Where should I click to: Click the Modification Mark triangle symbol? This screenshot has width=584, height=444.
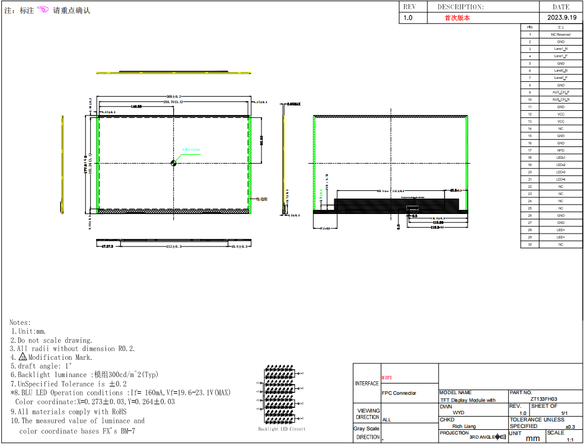pos(23,357)
